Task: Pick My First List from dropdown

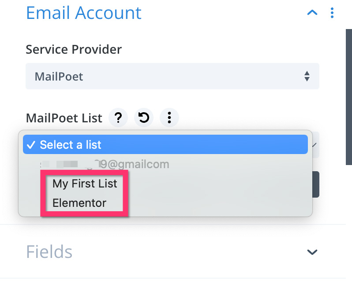Action: pos(85,184)
